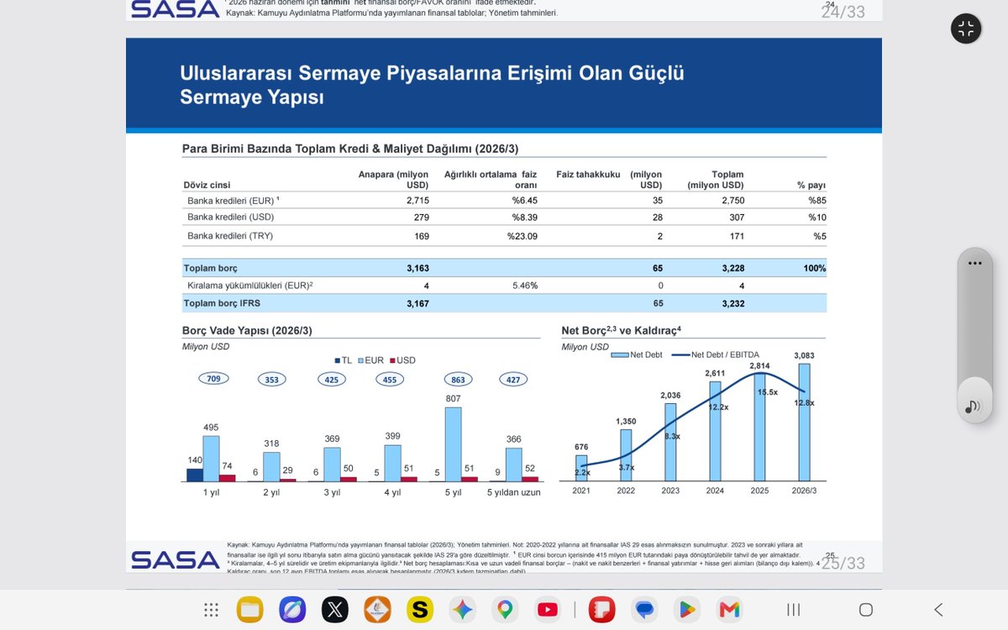1008x630 pixels.
Task: Open volume panel's three-dots options
Action: coord(974,263)
